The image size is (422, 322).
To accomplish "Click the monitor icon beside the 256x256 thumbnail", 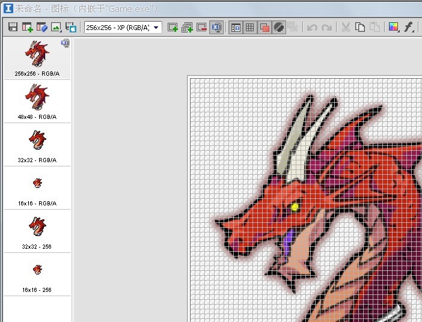I will click(x=65, y=43).
